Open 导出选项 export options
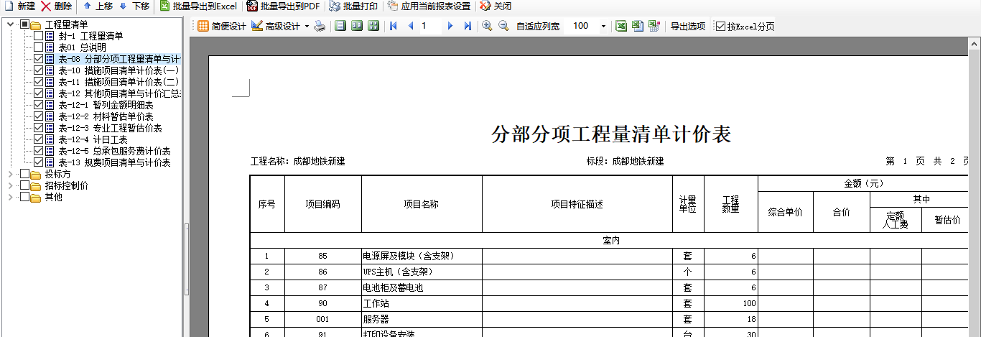The width and height of the screenshot is (981, 337). (x=688, y=26)
